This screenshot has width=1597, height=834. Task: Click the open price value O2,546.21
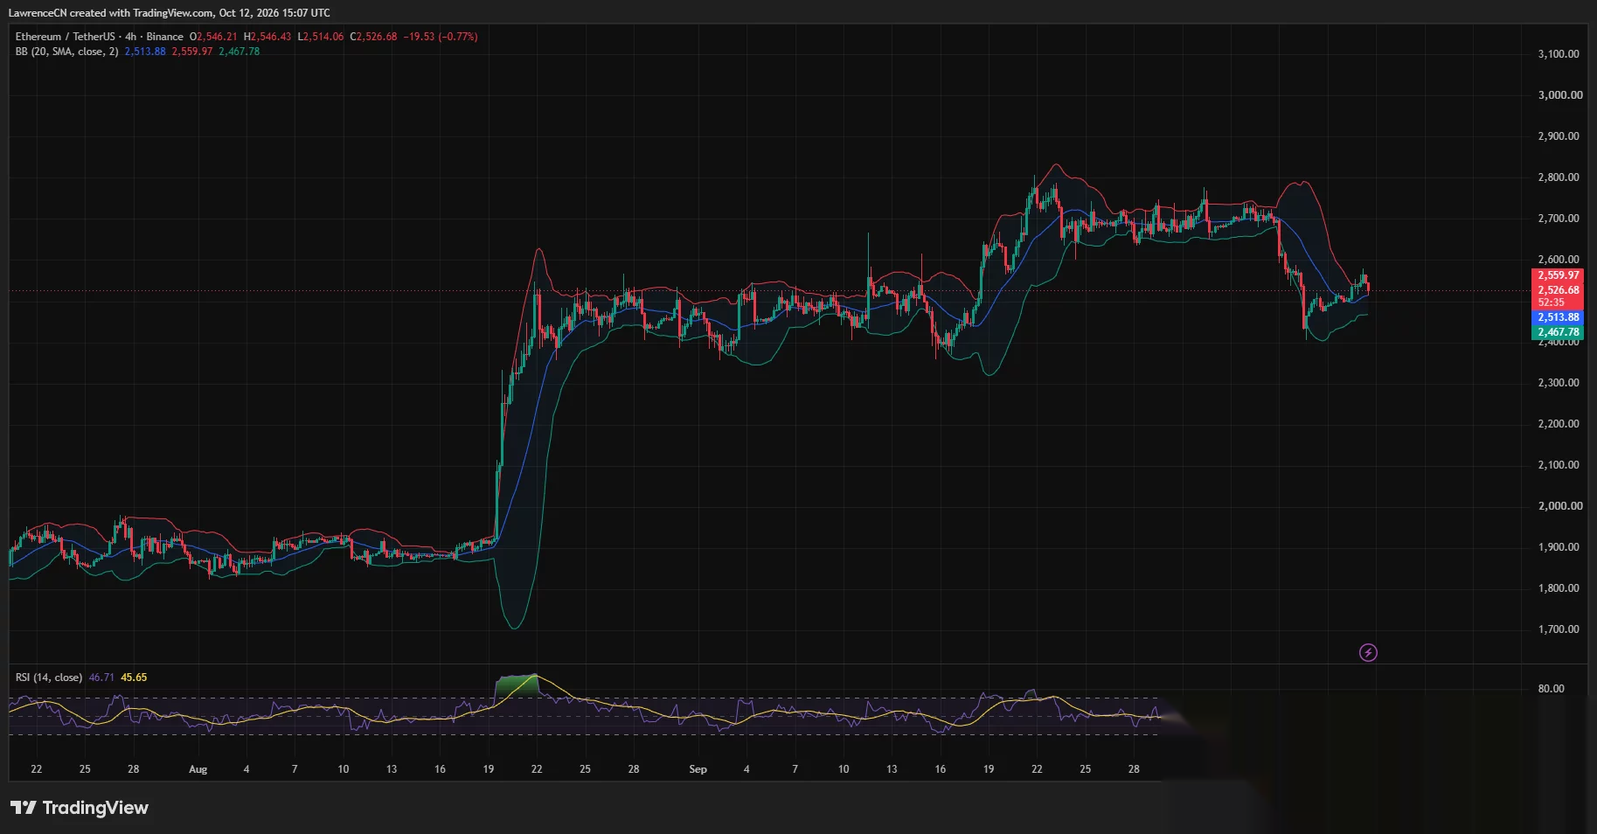coord(213,37)
